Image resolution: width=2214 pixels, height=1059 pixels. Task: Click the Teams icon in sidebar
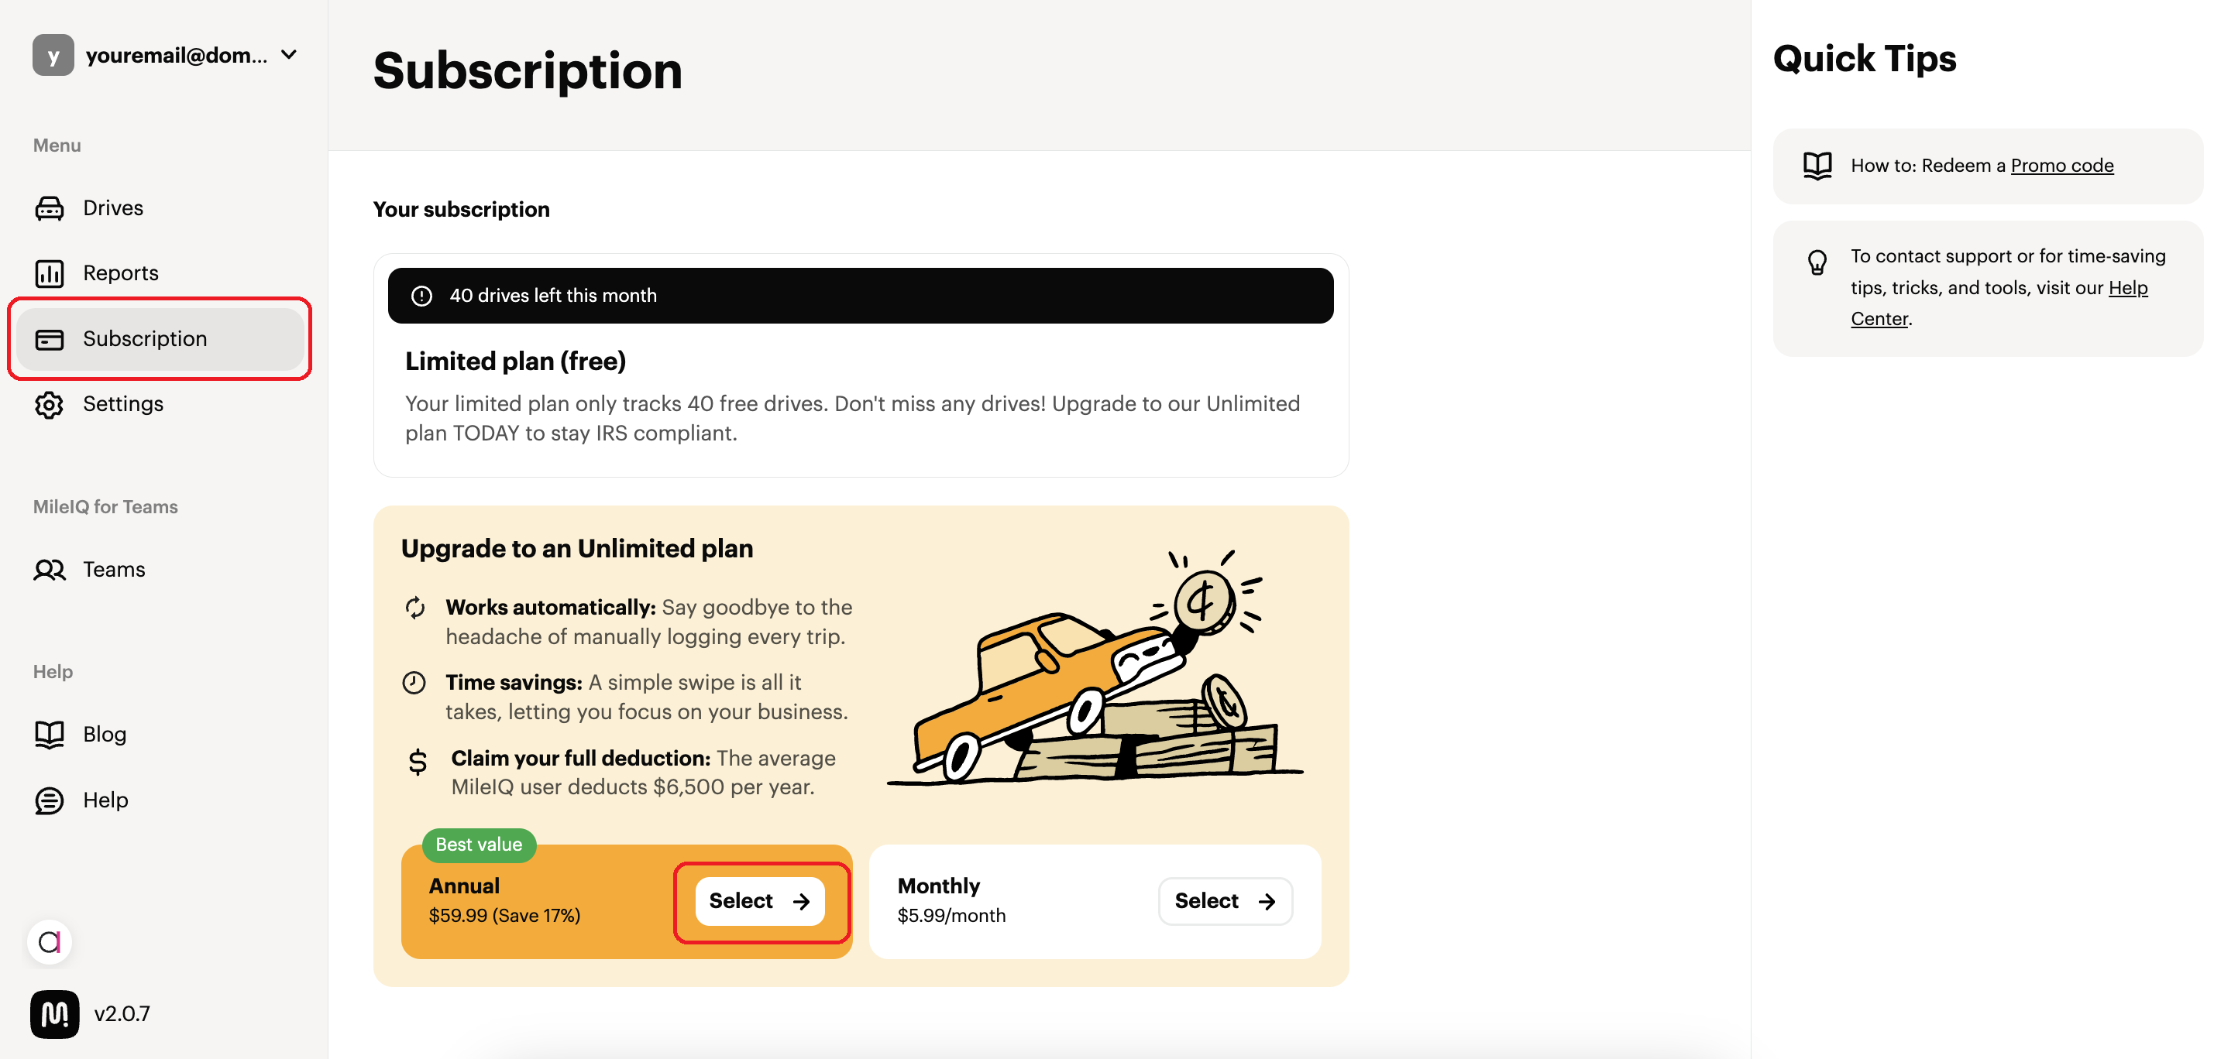point(51,570)
